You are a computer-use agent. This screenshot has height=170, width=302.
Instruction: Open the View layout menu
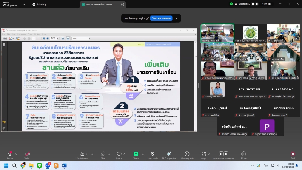[x=267, y=4]
